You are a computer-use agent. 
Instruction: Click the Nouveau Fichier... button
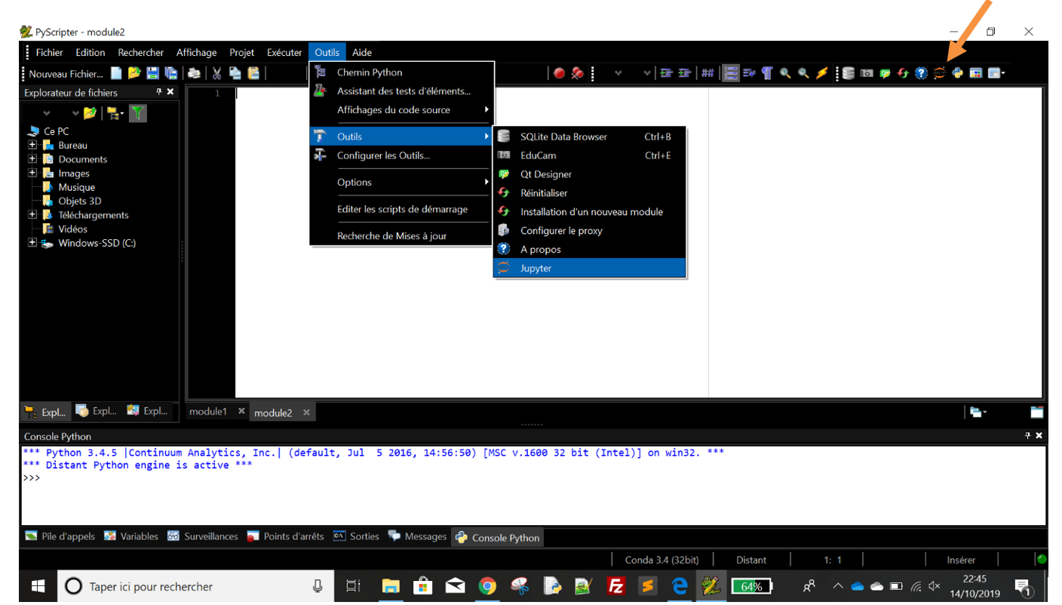(x=66, y=73)
